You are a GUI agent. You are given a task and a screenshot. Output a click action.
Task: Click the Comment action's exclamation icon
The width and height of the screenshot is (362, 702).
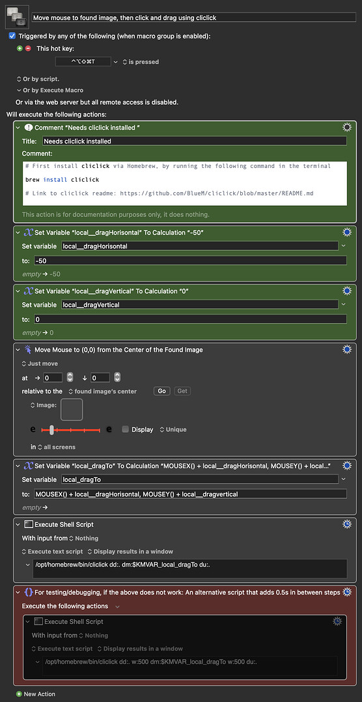click(x=29, y=128)
